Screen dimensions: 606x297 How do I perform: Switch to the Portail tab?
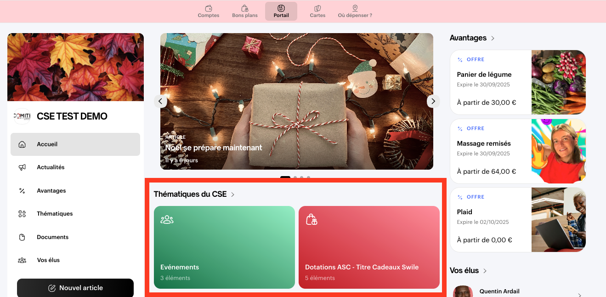281,11
